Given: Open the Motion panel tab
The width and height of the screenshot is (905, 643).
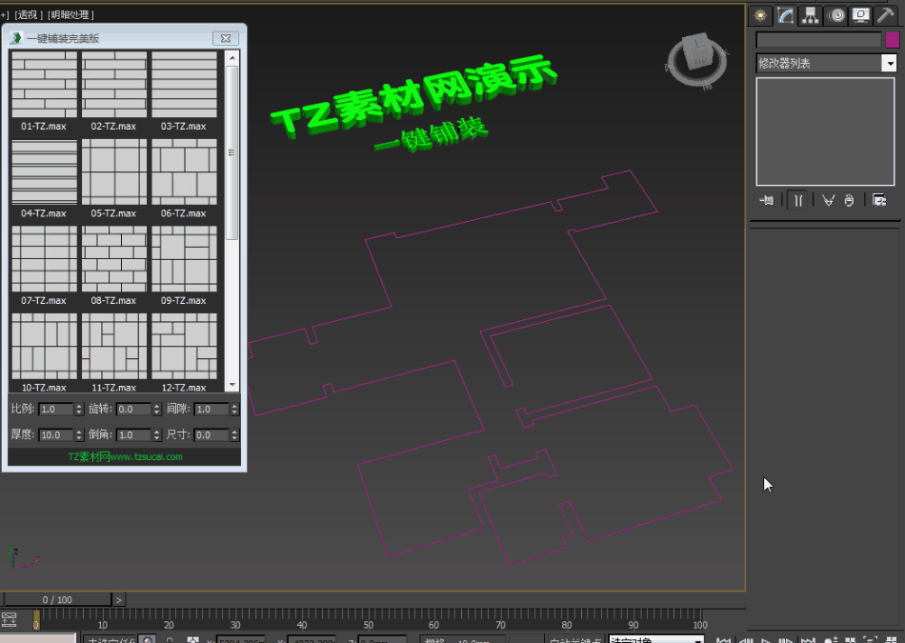Looking at the screenshot, I should (836, 15).
